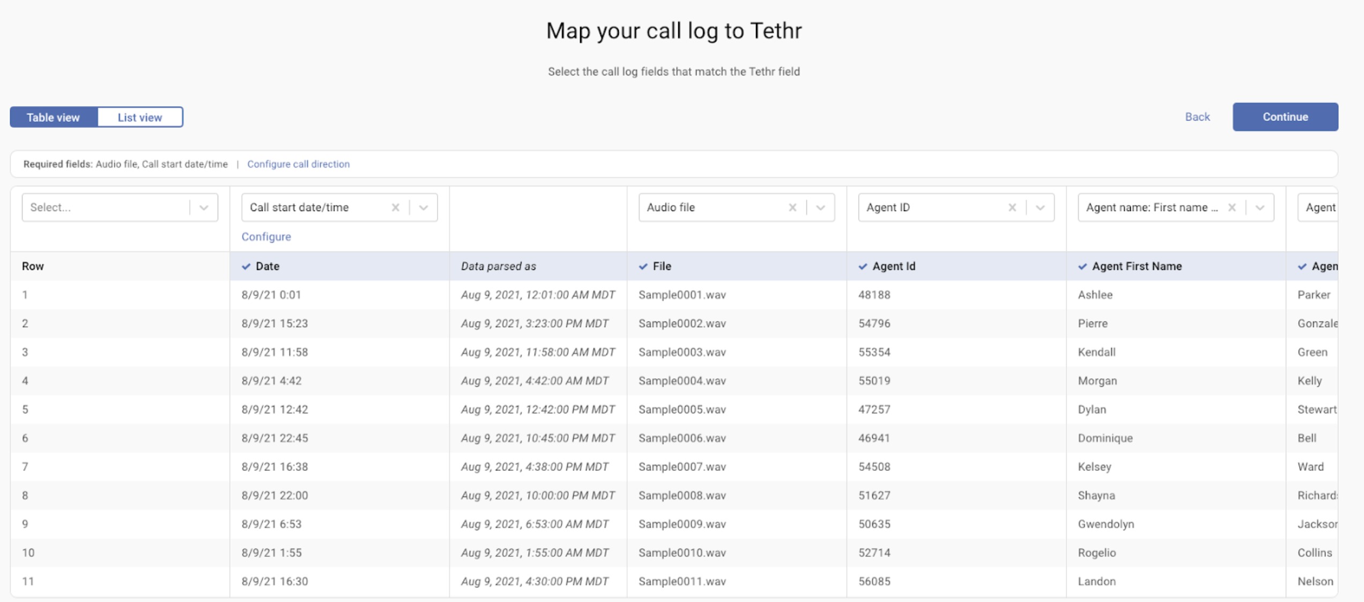Viewport: 1364px width, 602px height.
Task: Switch to Table view
Action: click(x=54, y=117)
